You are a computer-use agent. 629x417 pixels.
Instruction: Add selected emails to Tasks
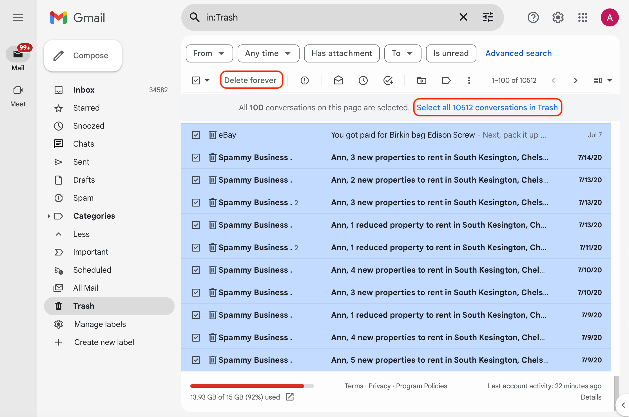[388, 80]
